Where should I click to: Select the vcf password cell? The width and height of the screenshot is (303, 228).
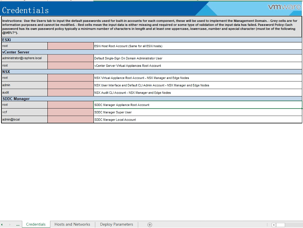[70, 112]
